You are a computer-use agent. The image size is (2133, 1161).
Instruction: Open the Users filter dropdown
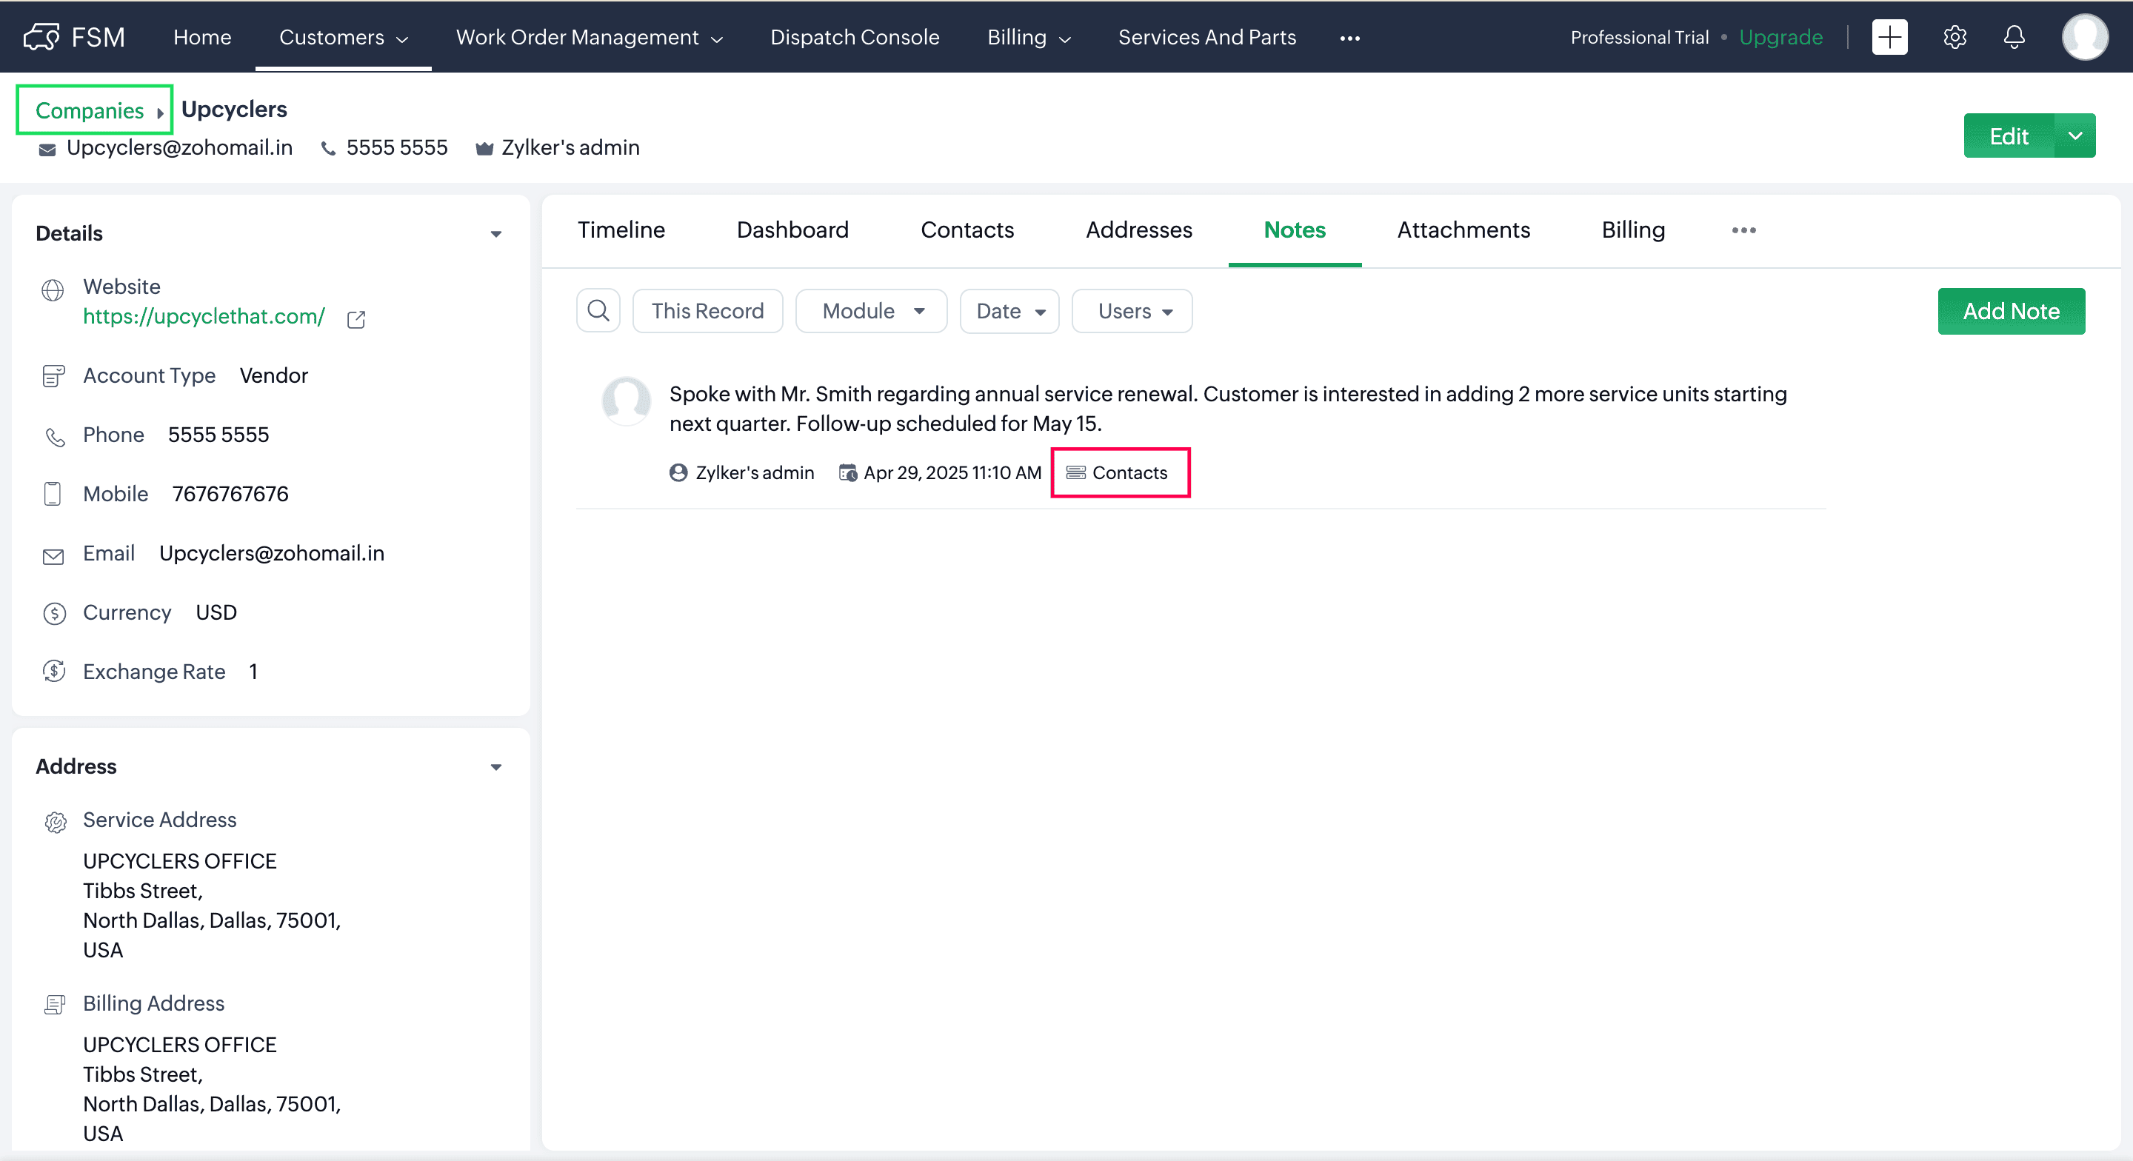[1132, 312]
